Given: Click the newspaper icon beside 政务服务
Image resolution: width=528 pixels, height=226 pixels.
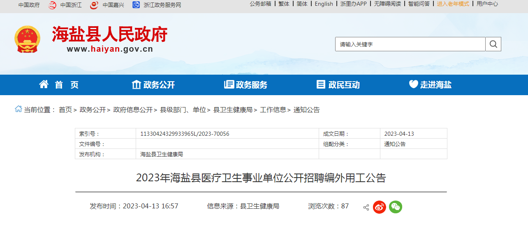Looking at the screenshot, I should [229, 84].
